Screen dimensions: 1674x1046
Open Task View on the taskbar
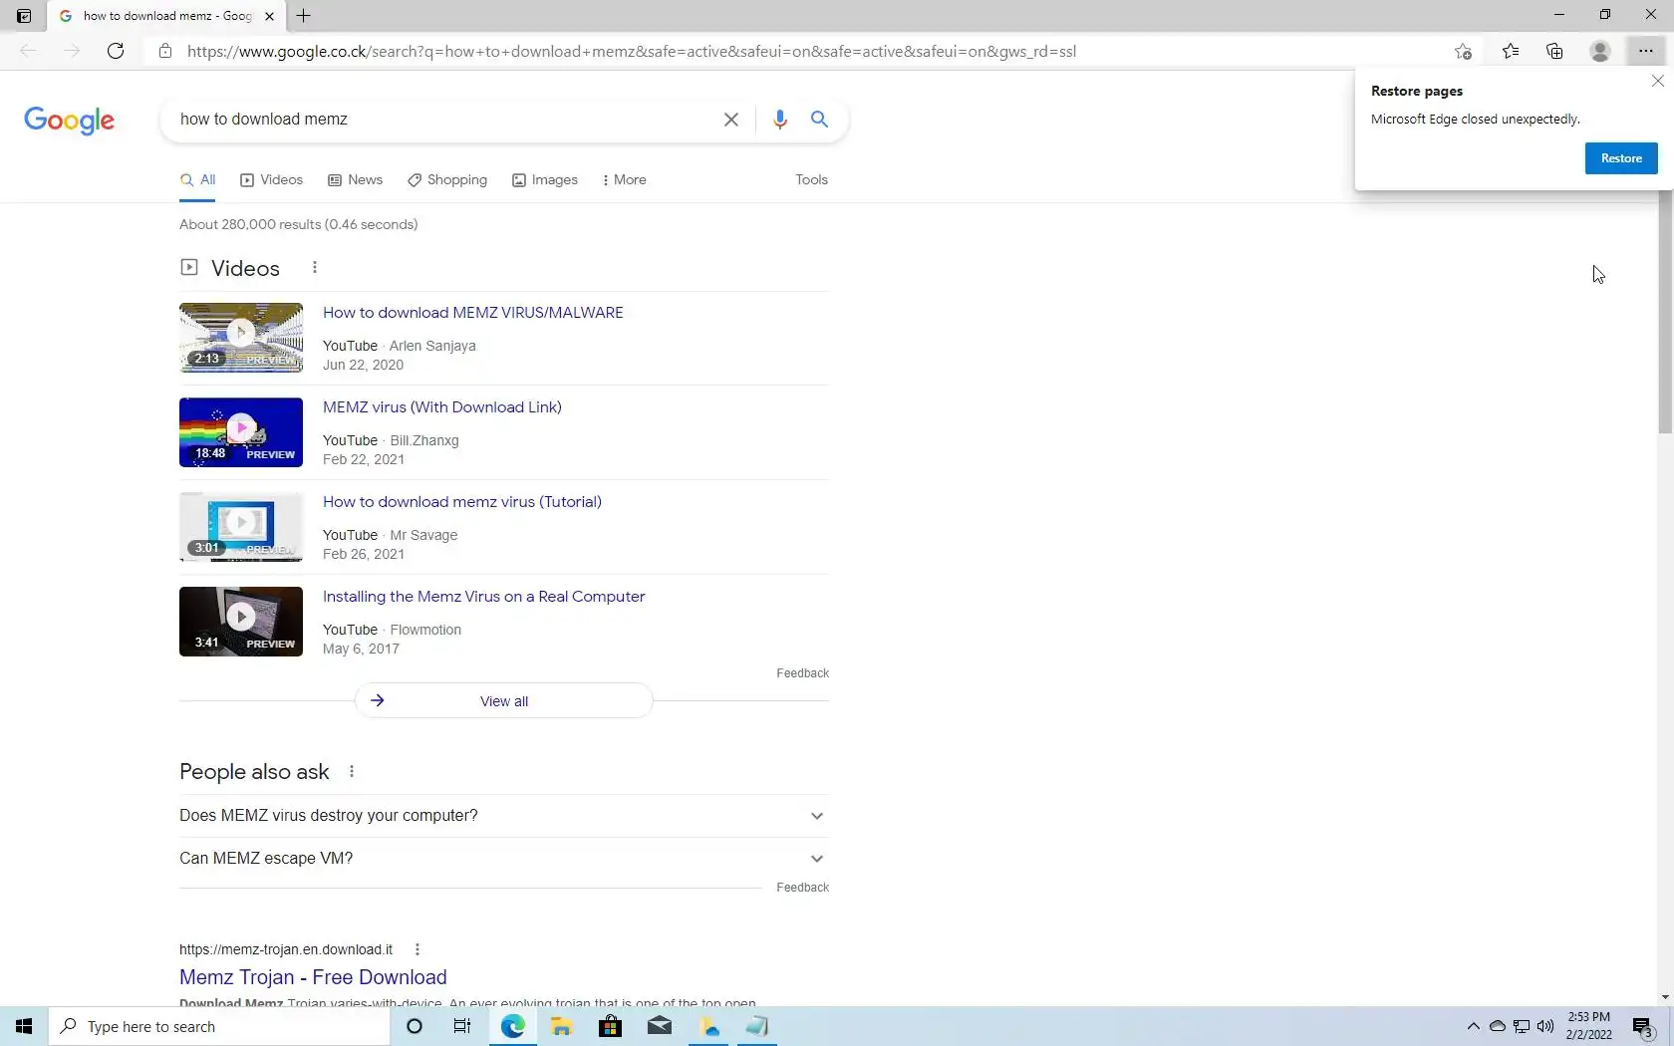coord(462,1027)
